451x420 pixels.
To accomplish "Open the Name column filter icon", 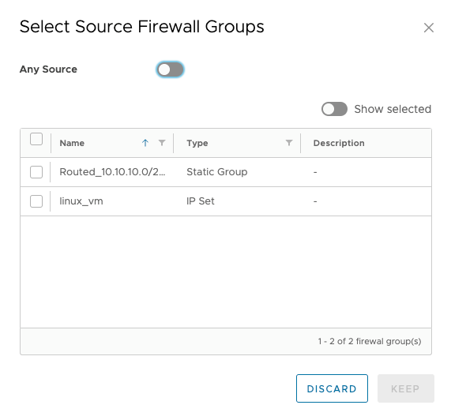I will (162, 143).
